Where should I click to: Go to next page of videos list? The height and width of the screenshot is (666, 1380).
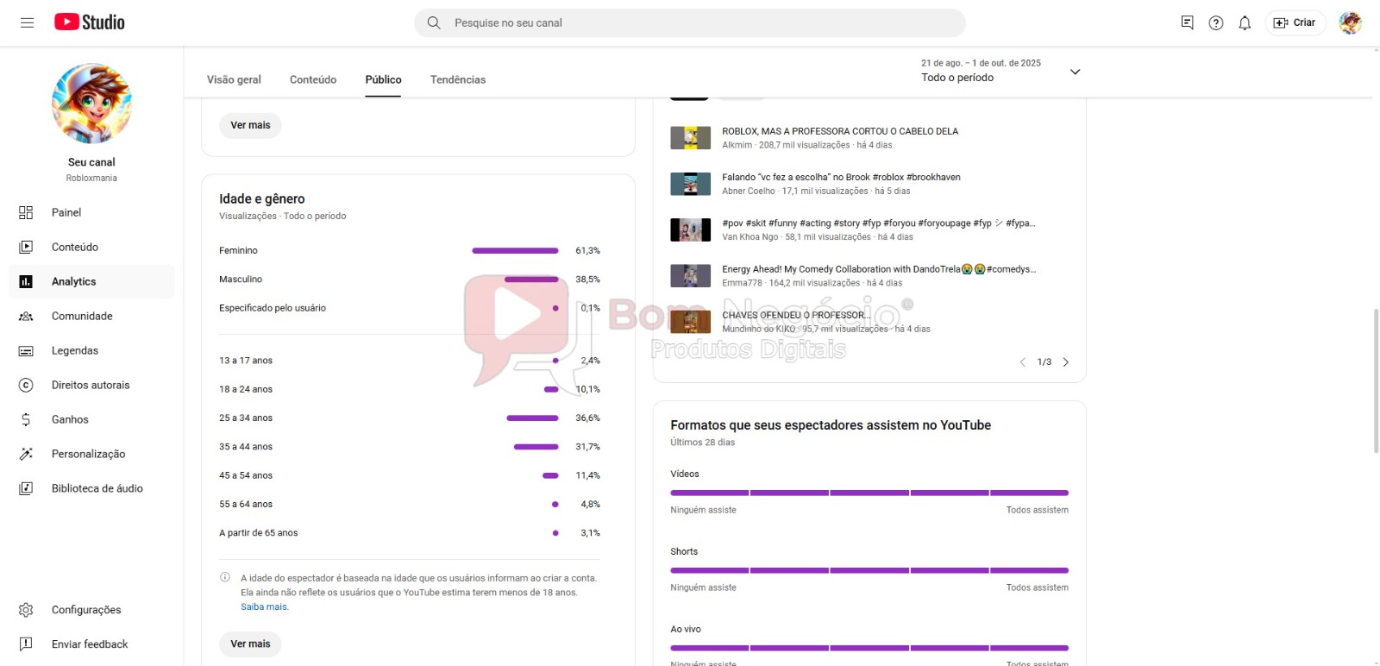[x=1066, y=362]
